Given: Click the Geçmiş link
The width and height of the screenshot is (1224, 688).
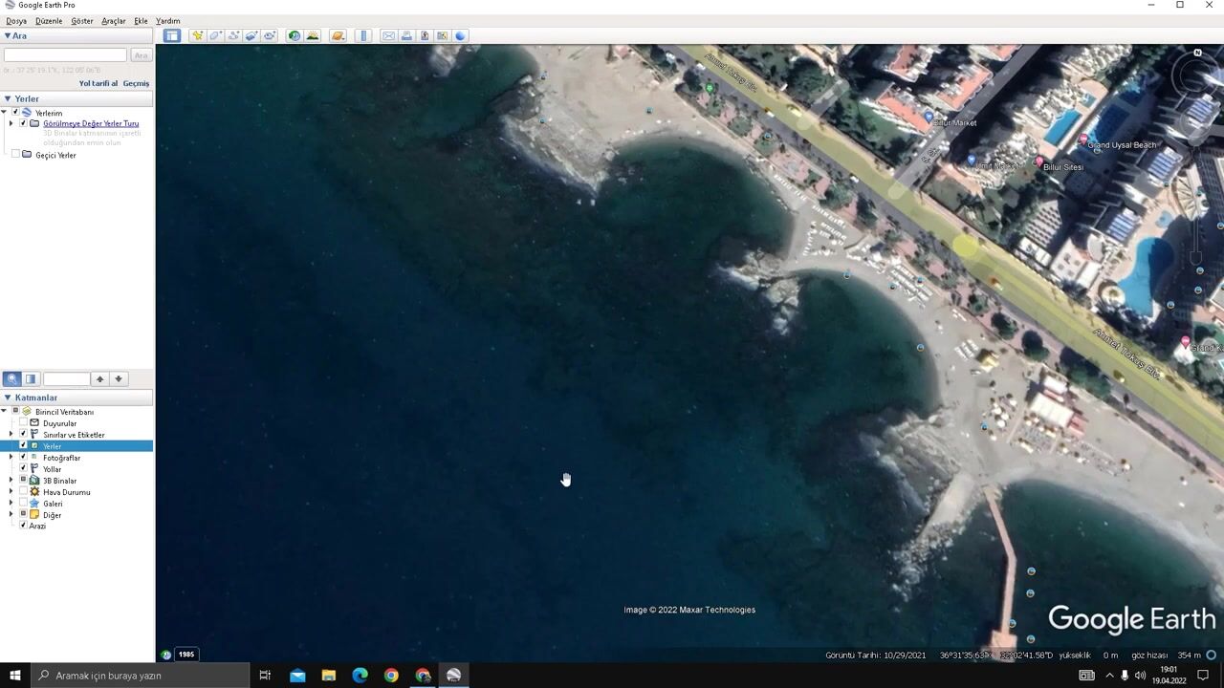Looking at the screenshot, I should click(x=136, y=83).
